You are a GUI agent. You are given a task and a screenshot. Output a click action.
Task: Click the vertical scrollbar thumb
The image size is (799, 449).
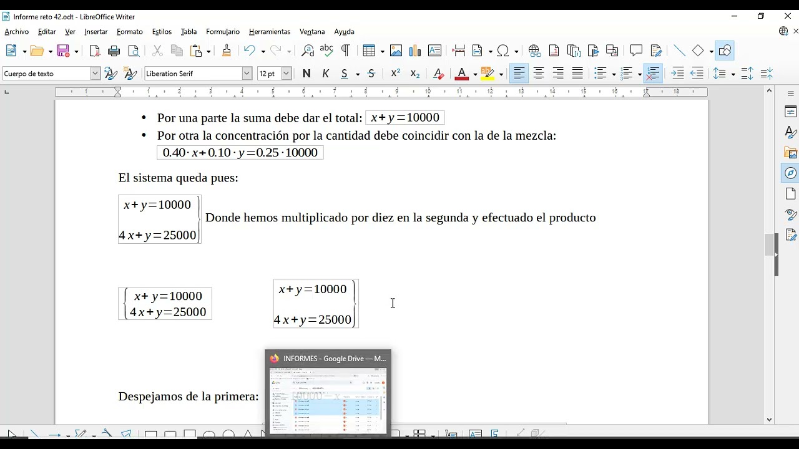(769, 244)
